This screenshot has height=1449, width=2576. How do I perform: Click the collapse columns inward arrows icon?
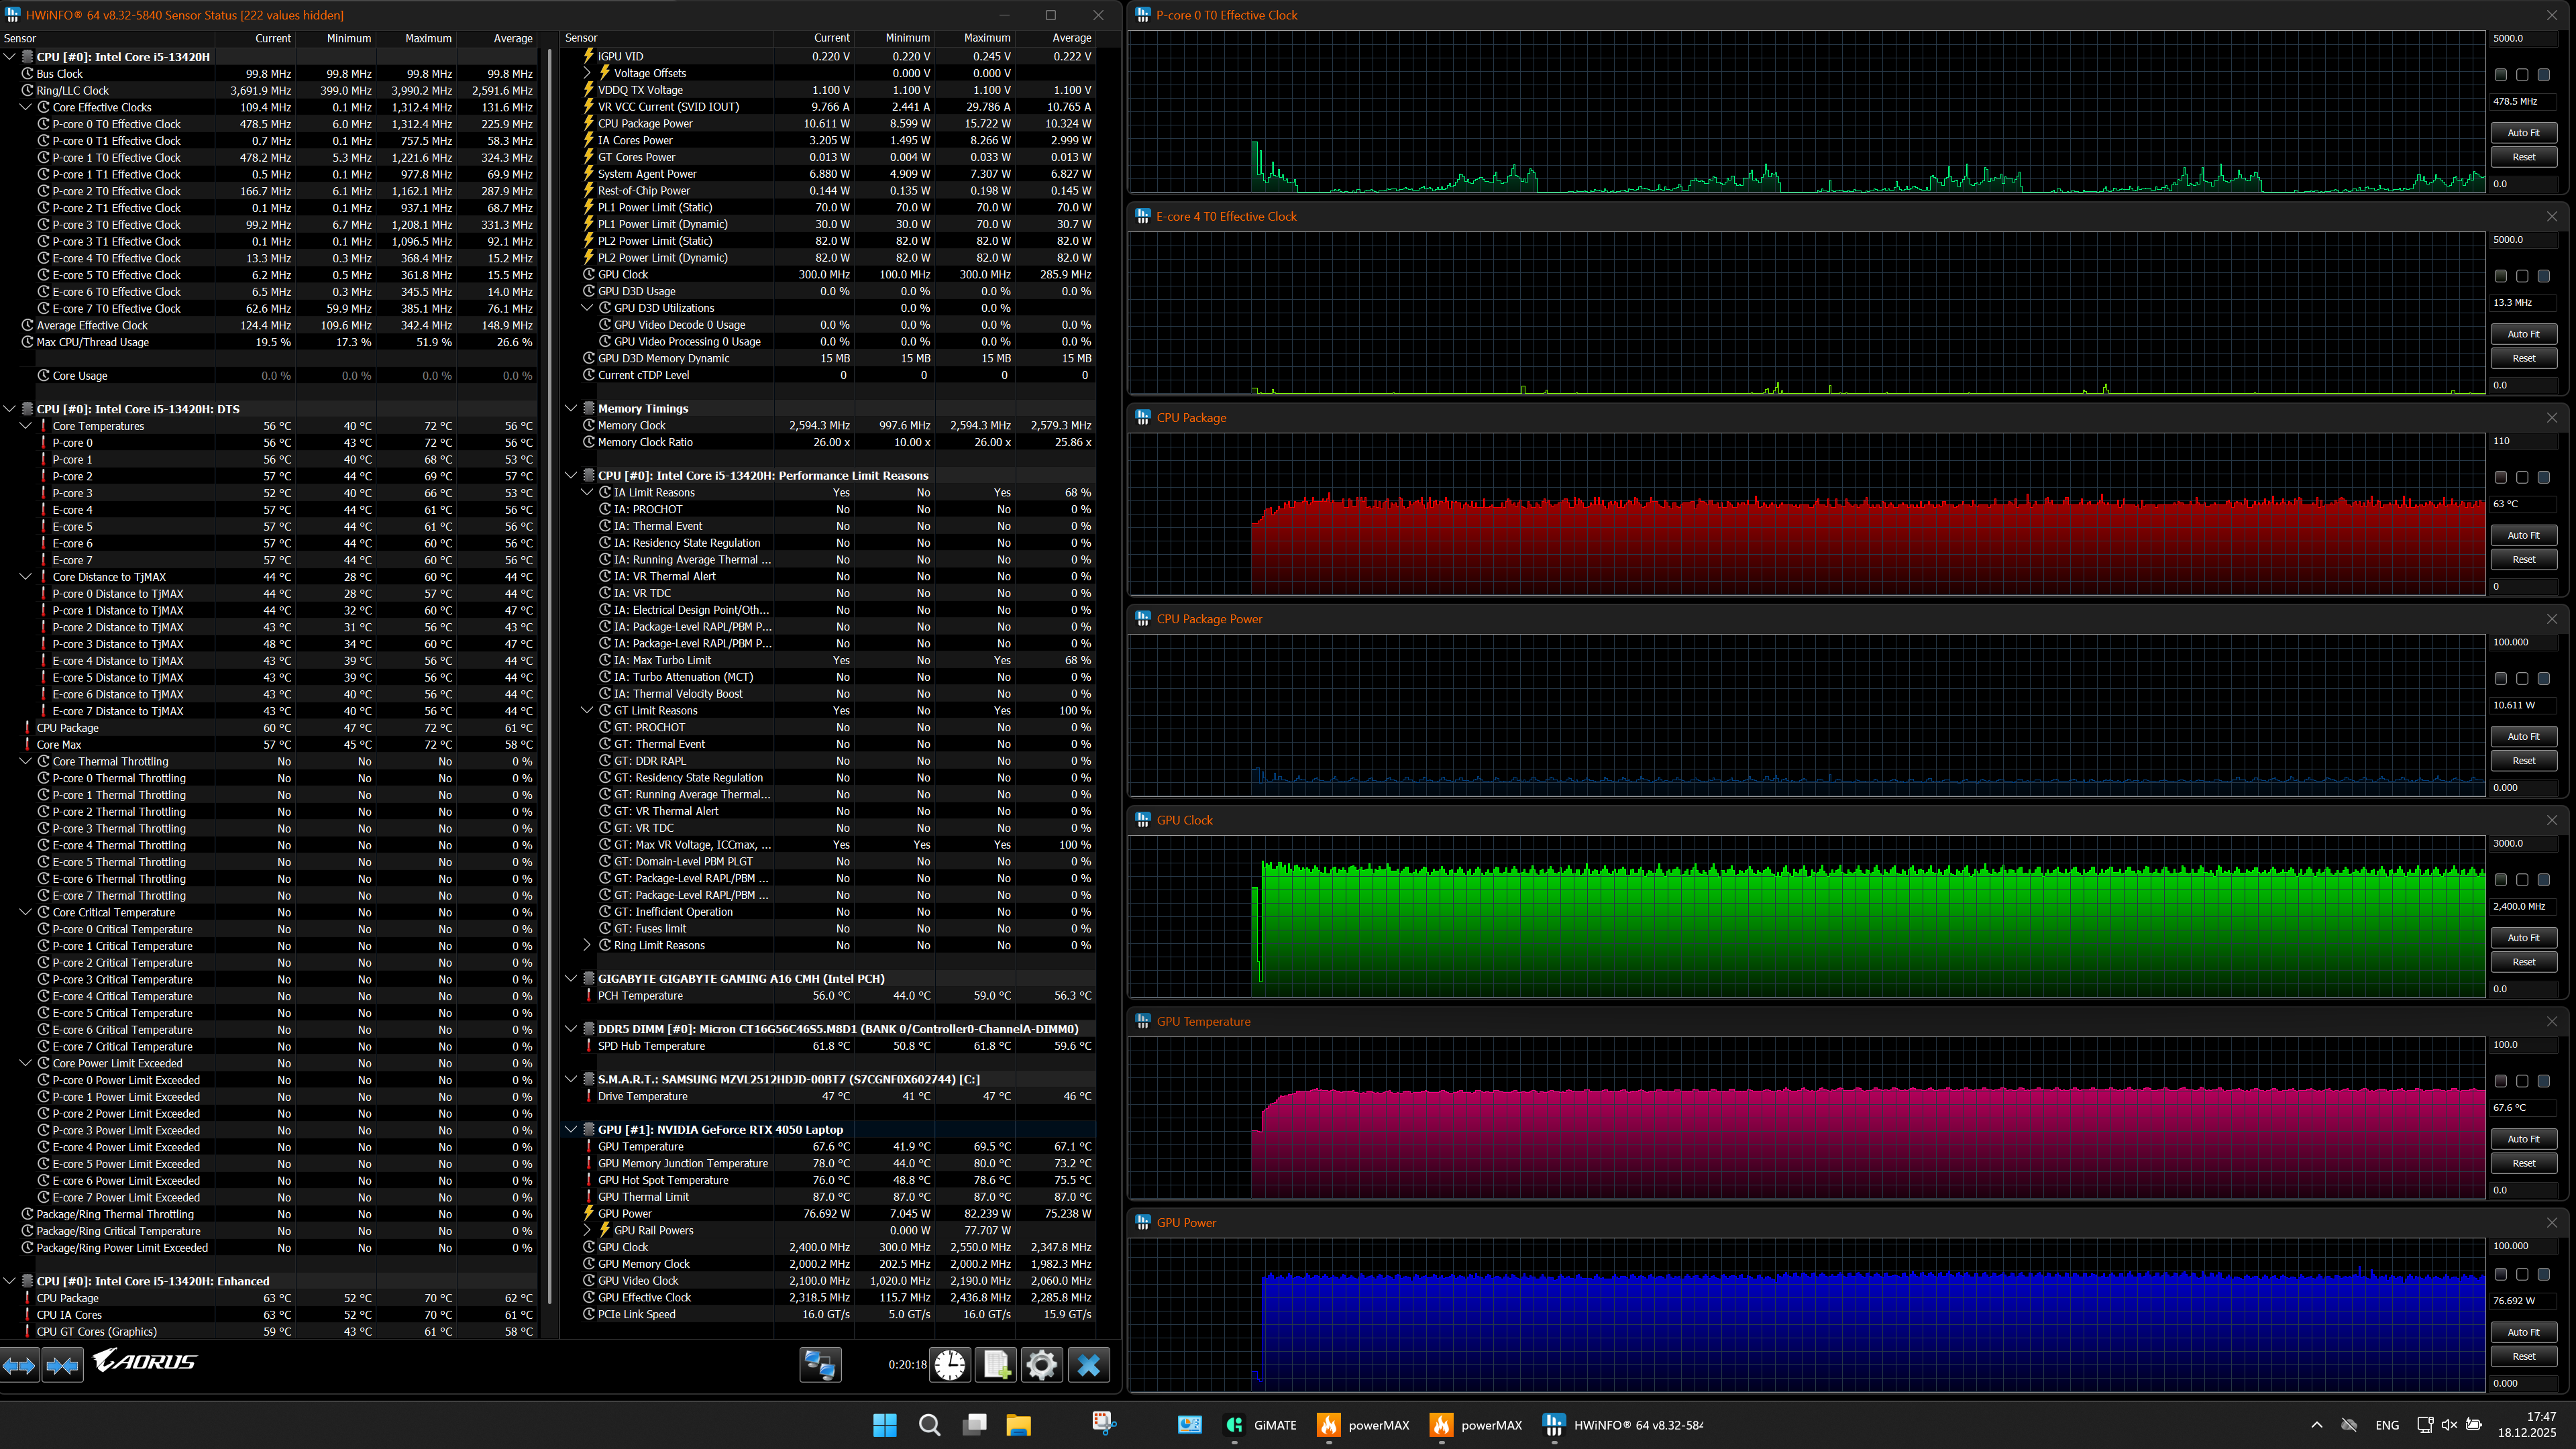pos(62,1365)
